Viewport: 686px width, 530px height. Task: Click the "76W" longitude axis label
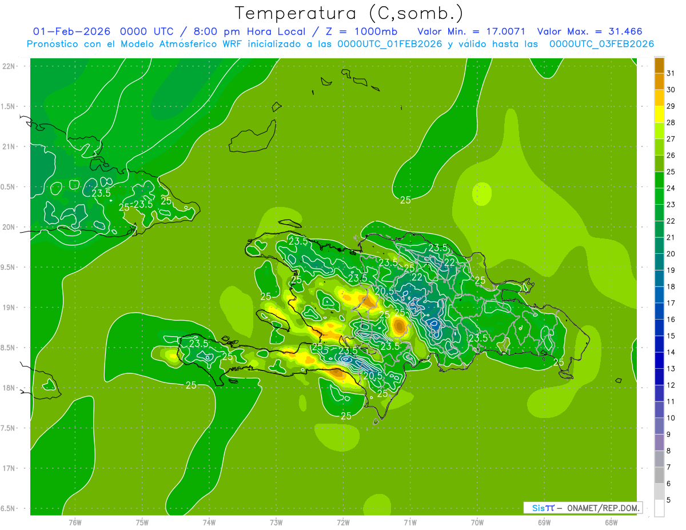click(x=75, y=521)
